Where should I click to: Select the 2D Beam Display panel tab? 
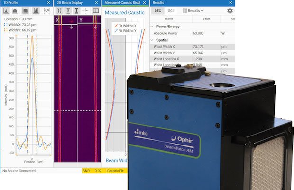click(71, 3)
